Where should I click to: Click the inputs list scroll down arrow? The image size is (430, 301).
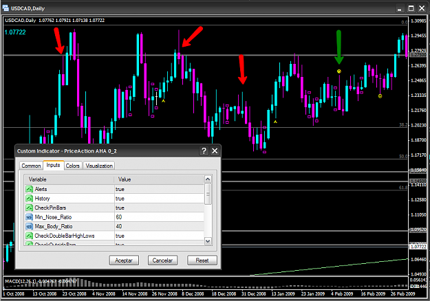pos(208,241)
